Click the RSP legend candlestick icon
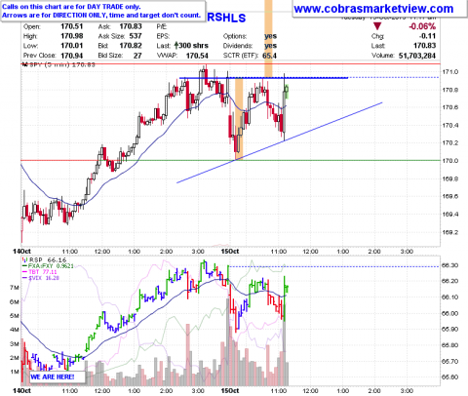The height and width of the screenshot is (396, 468). click(x=24, y=259)
